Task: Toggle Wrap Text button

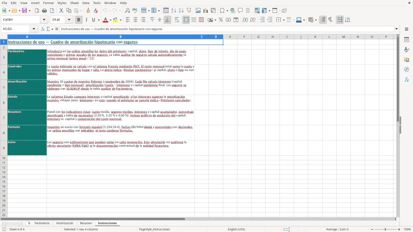Action: click(x=177, y=20)
